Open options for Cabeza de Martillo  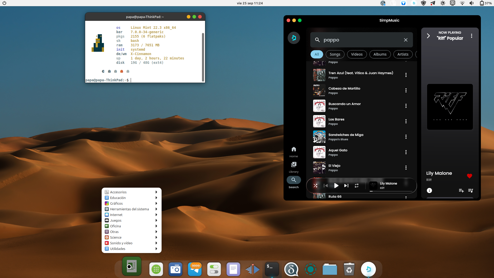[x=406, y=90]
